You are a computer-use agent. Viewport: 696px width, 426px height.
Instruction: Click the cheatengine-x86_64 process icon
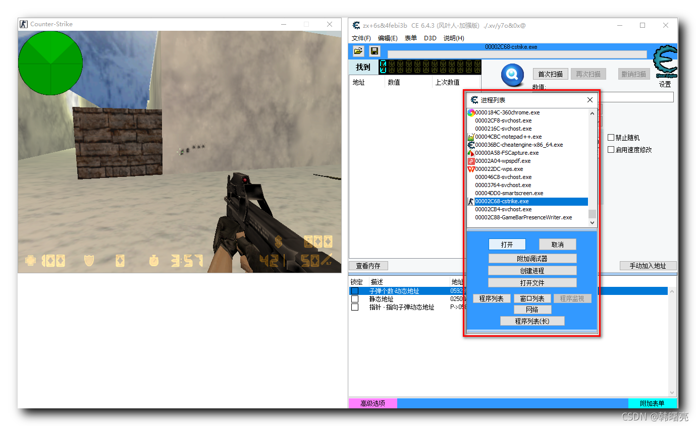471,145
